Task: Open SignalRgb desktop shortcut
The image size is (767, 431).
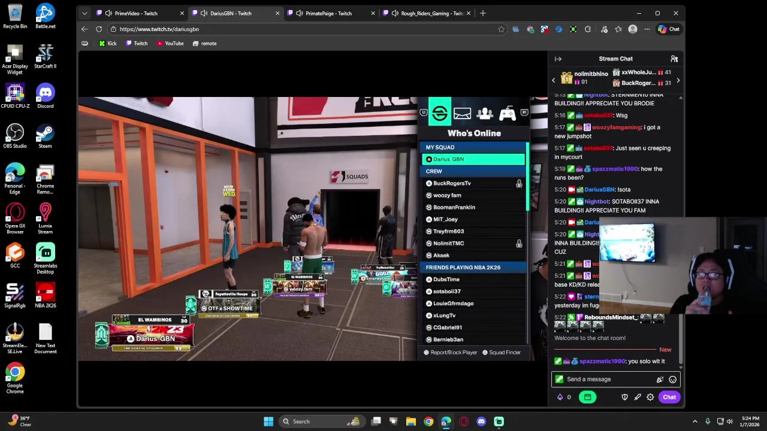Action: [x=15, y=295]
